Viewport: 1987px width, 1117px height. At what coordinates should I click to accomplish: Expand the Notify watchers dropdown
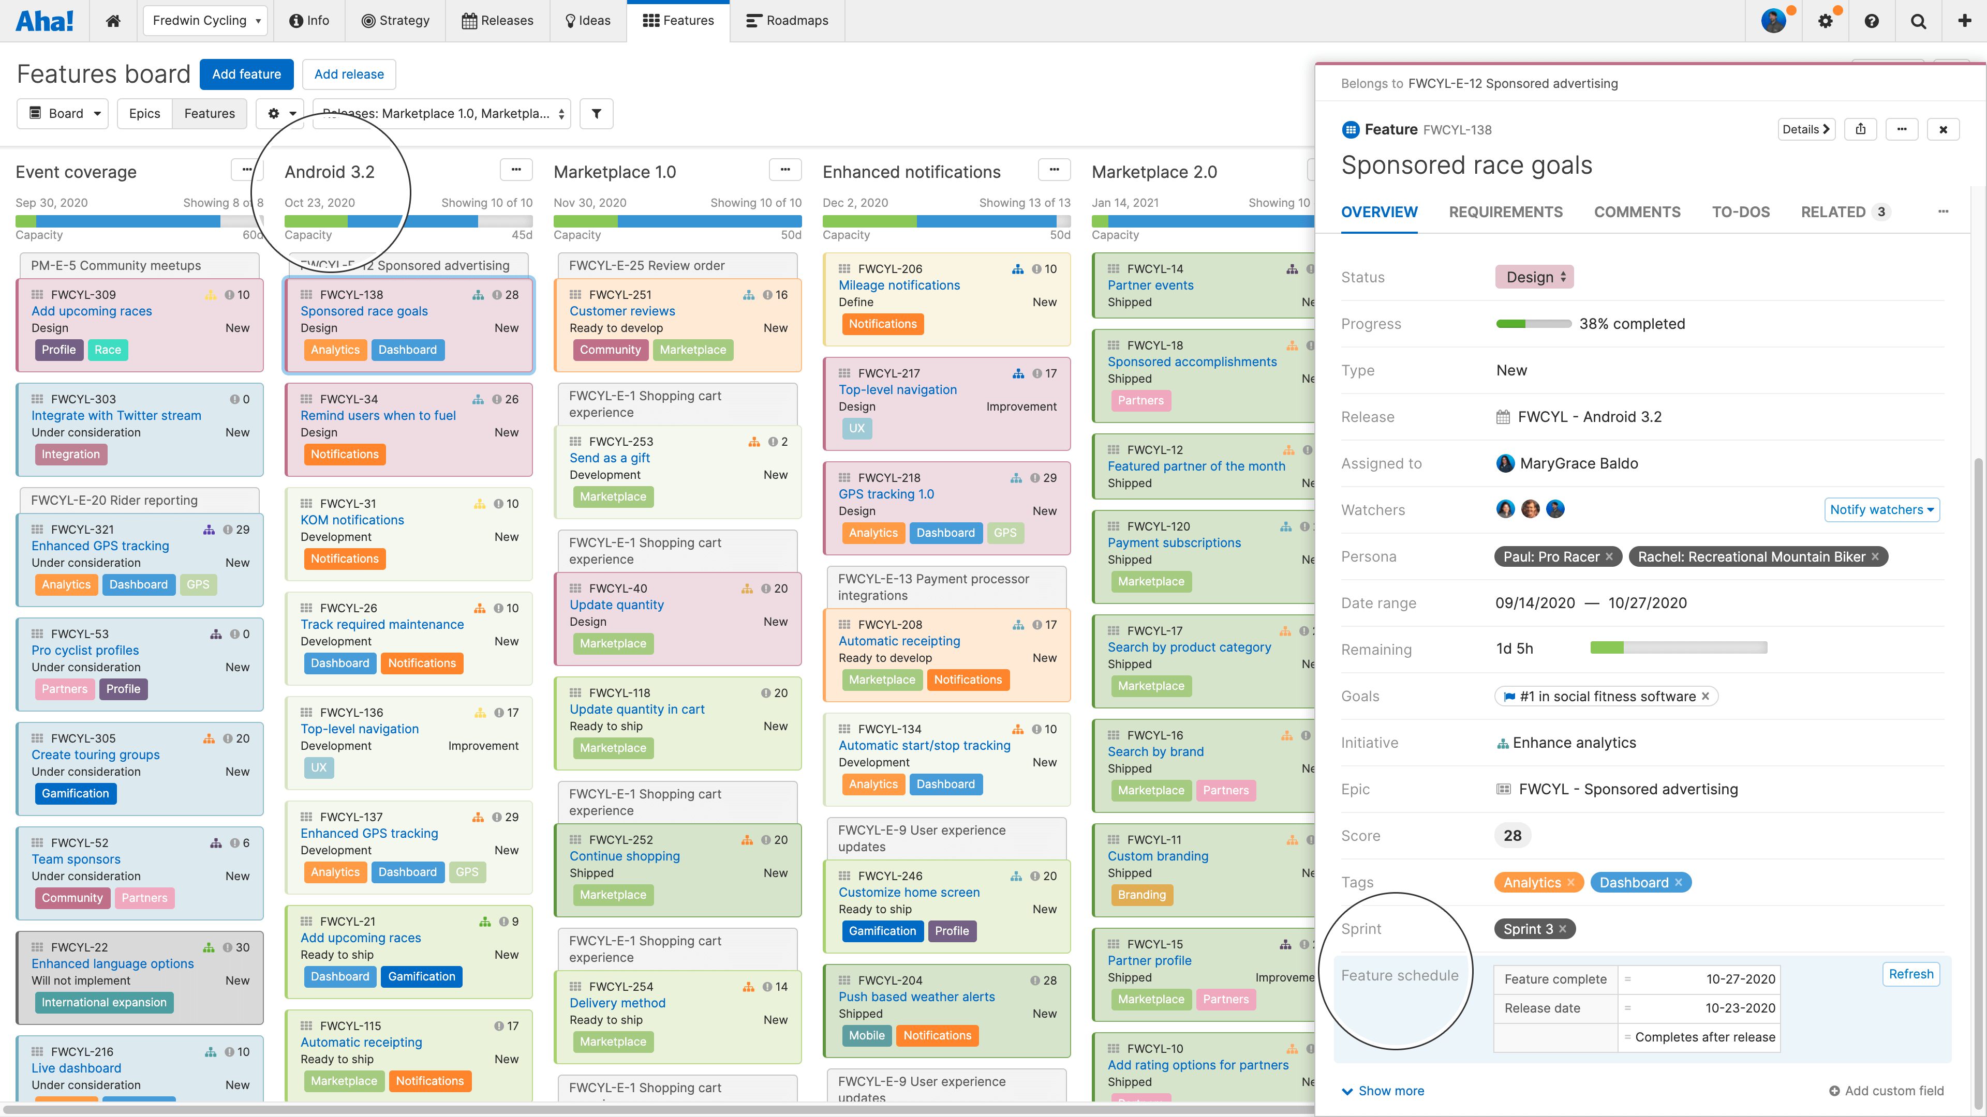(1881, 509)
